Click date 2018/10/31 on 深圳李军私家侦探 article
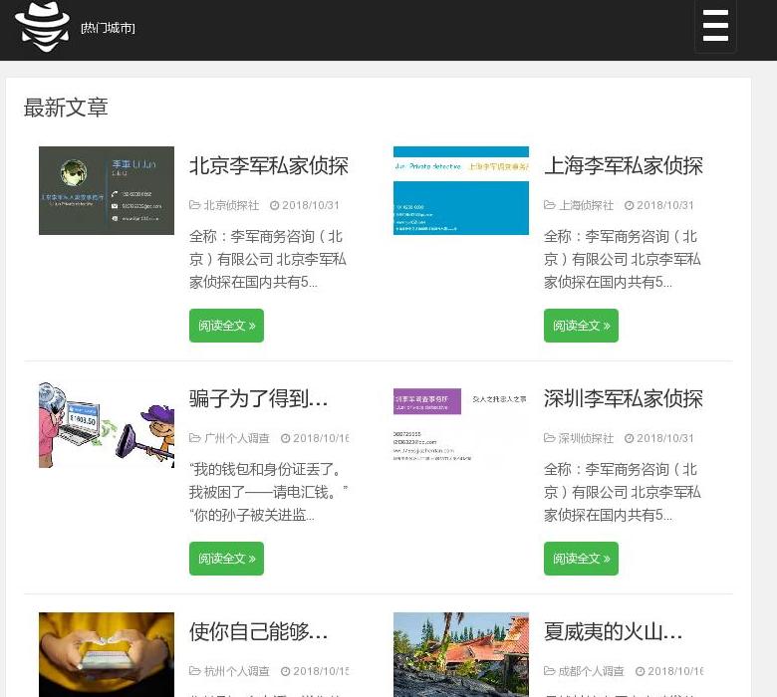This screenshot has height=697, width=777. point(665,438)
